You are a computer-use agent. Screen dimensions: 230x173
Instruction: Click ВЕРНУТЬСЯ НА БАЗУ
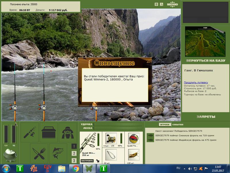206,61
